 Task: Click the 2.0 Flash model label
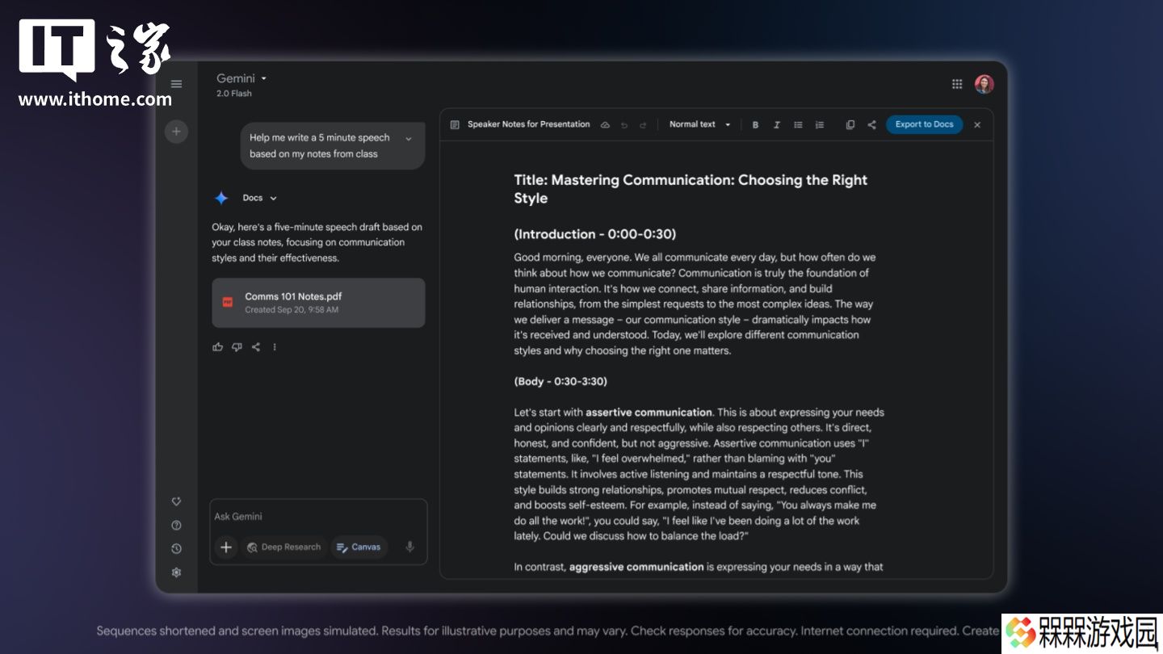tap(234, 94)
